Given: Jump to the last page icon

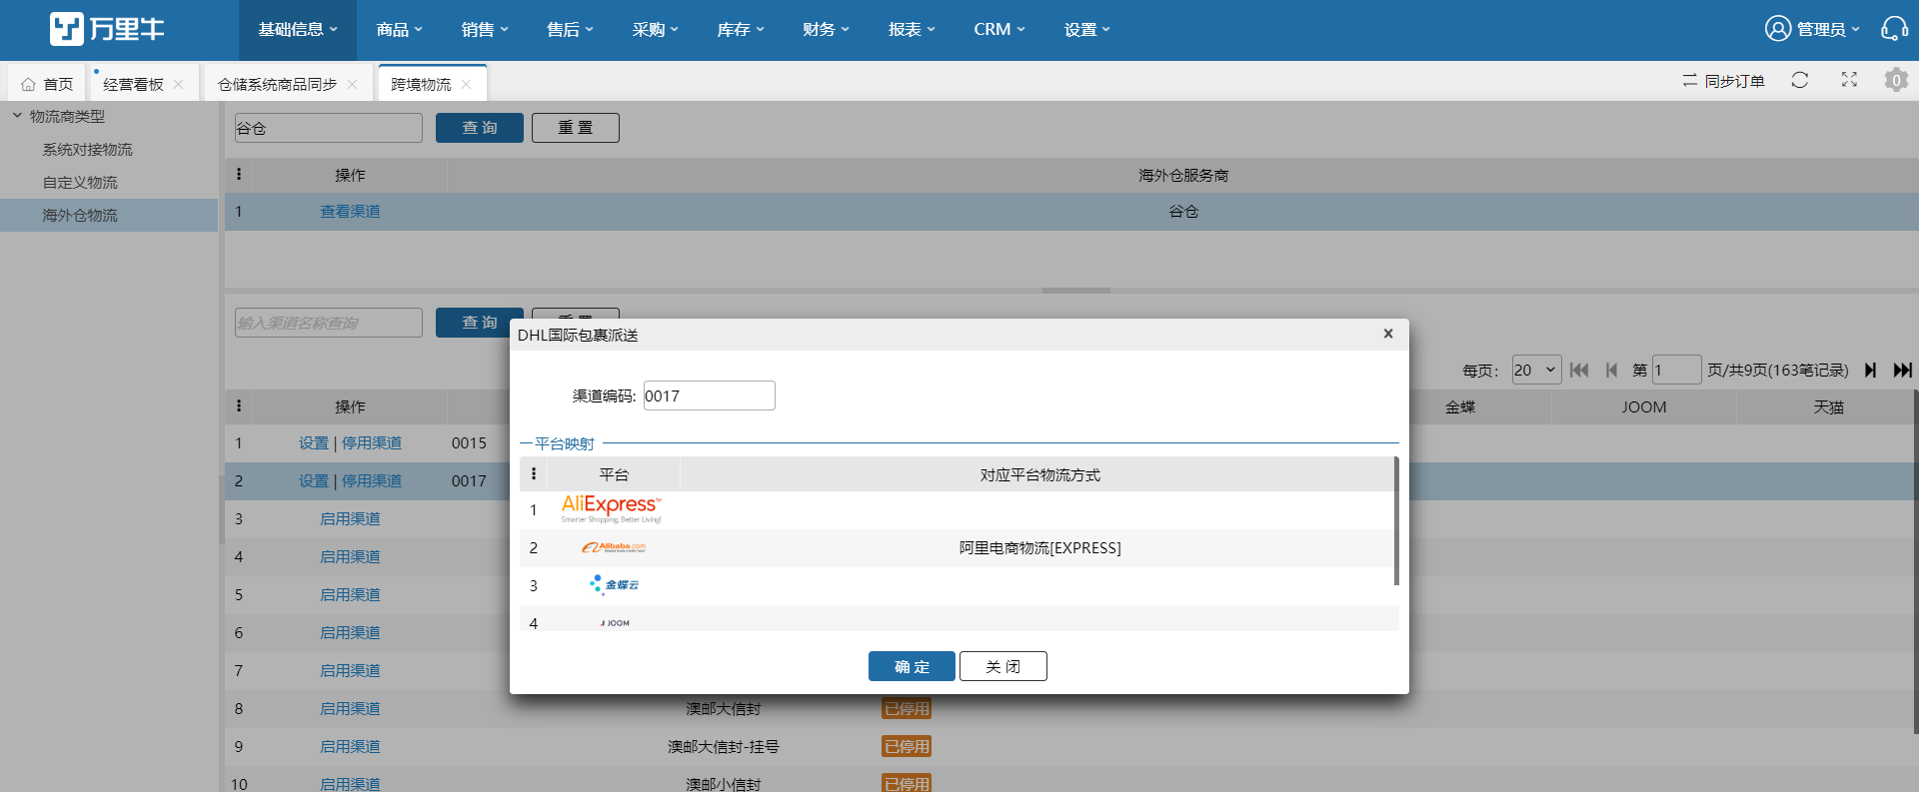Looking at the screenshot, I should 1902,370.
